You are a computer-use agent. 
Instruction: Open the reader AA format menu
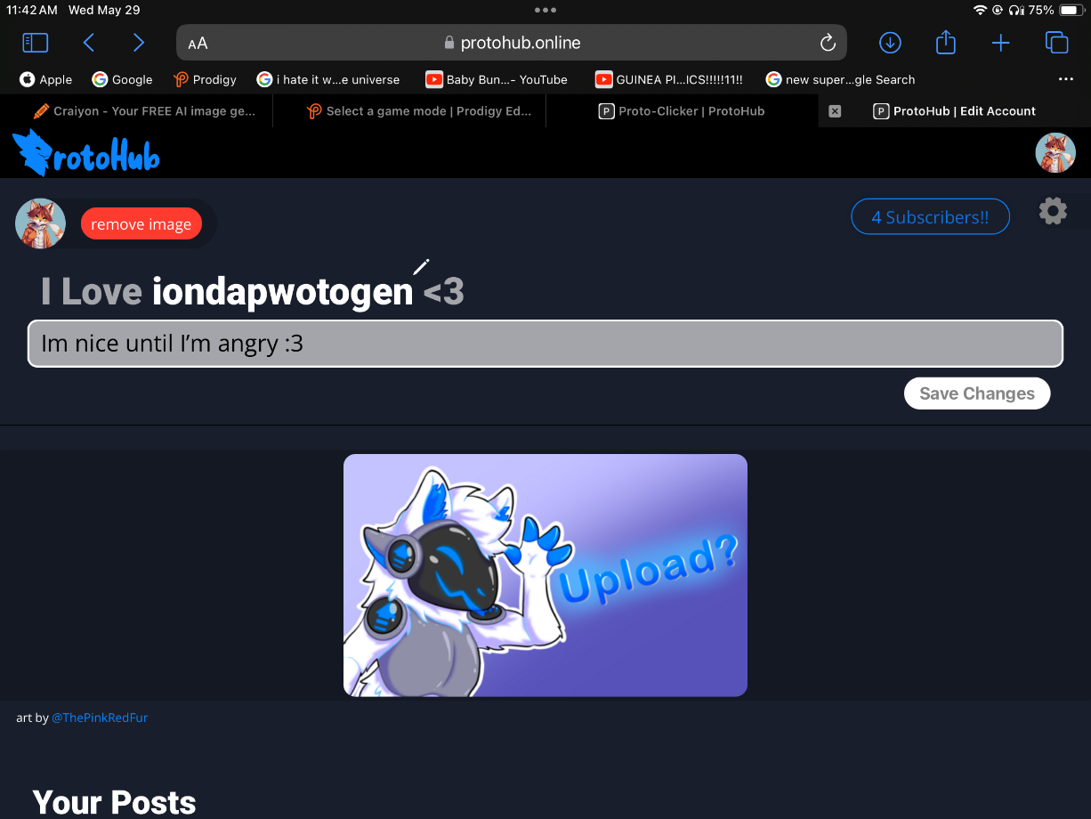[x=198, y=43]
